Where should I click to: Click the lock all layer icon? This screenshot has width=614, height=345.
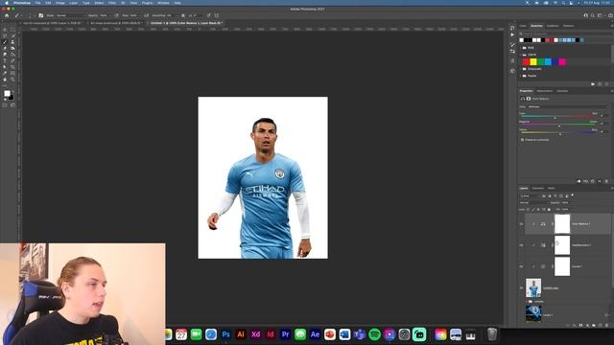pyautogui.click(x=549, y=209)
